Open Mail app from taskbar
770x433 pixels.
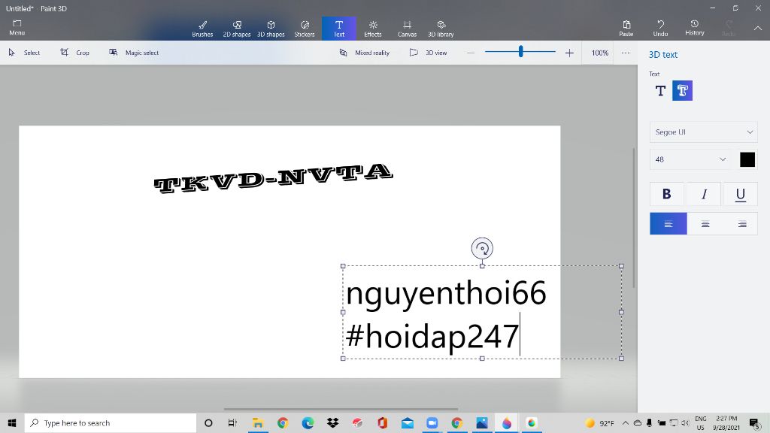pos(408,422)
